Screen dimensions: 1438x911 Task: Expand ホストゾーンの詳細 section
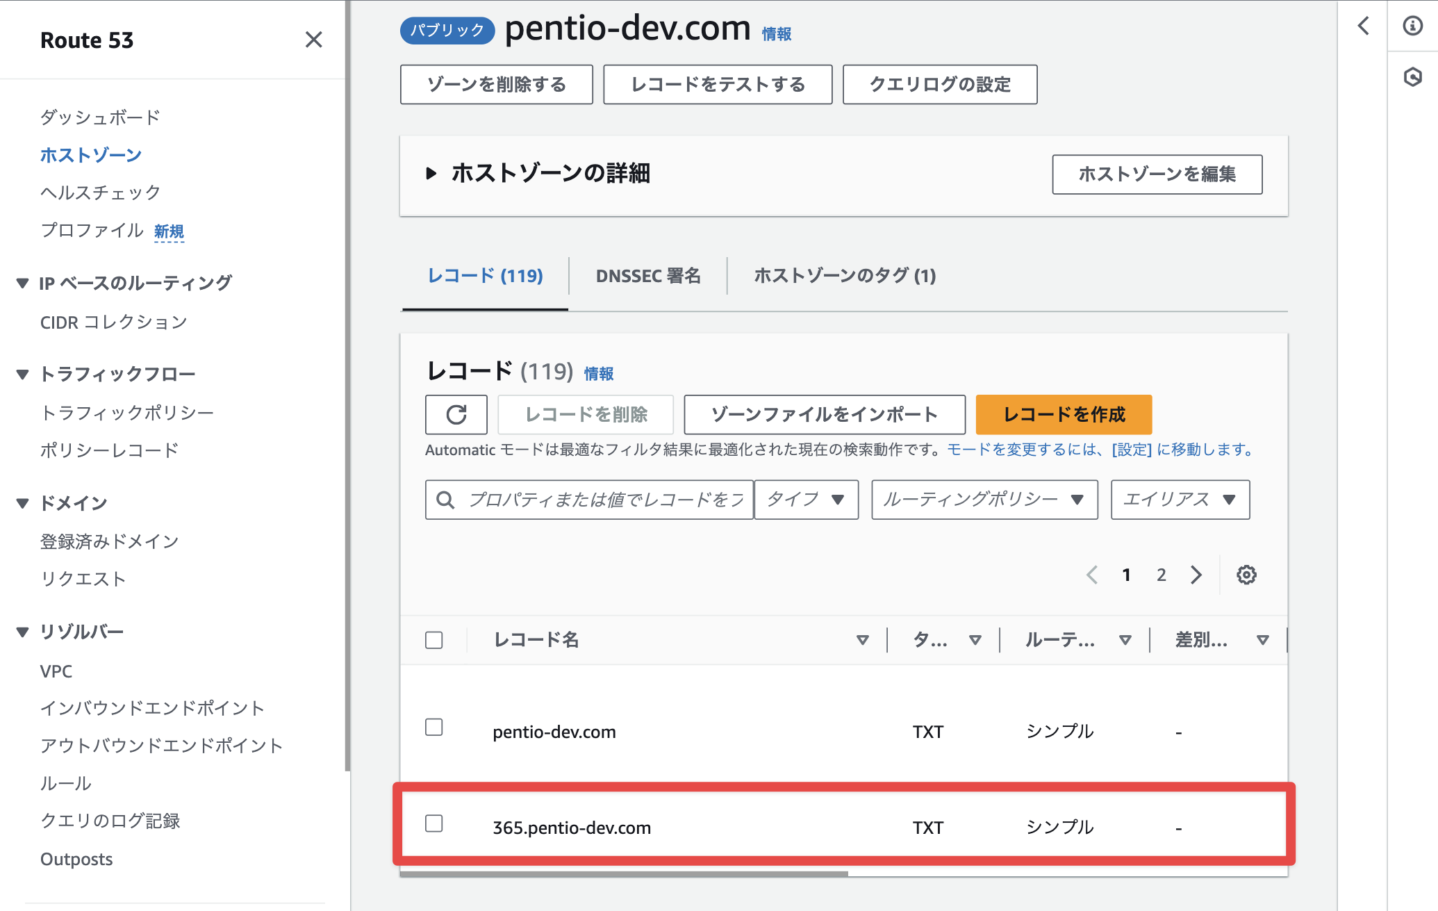pyautogui.click(x=431, y=173)
